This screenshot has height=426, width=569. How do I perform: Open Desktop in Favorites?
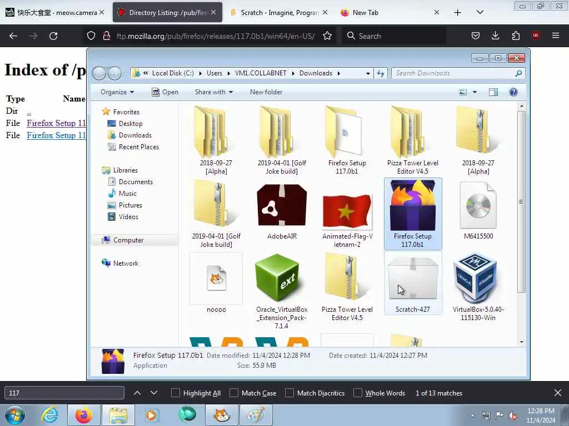click(x=125, y=124)
